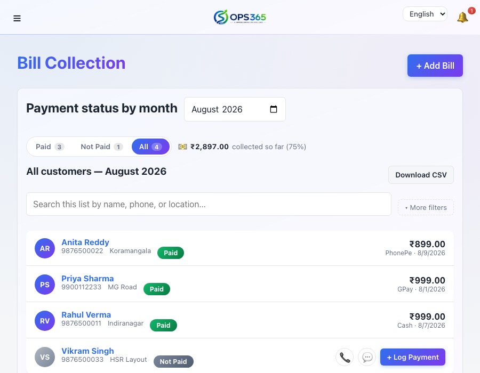Screen dimensions: 480x373
Task: Click the ₹2,897.00 collected total
Action: tap(210, 147)
